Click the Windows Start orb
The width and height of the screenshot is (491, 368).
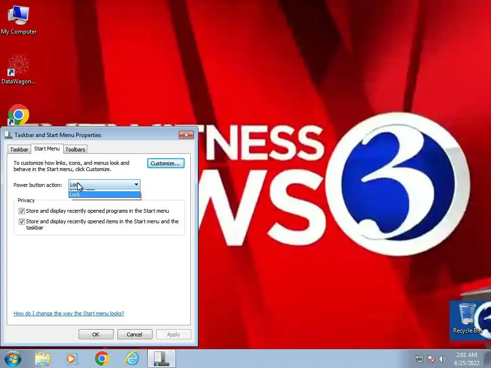pyautogui.click(x=13, y=358)
